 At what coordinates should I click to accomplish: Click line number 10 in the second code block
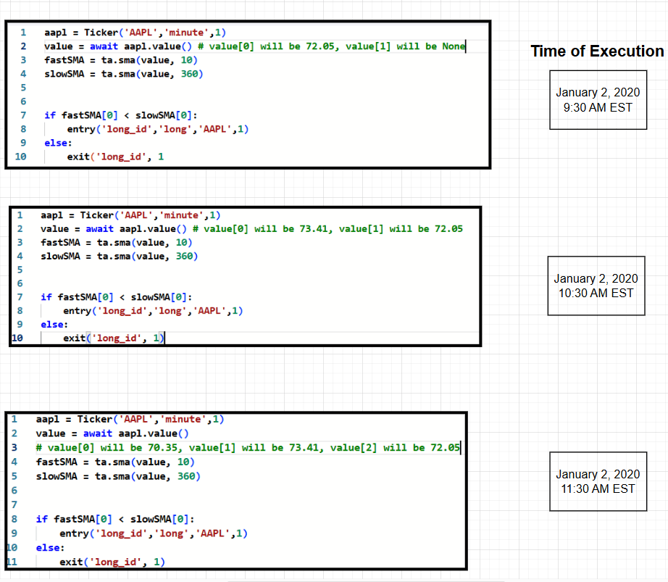(17, 338)
